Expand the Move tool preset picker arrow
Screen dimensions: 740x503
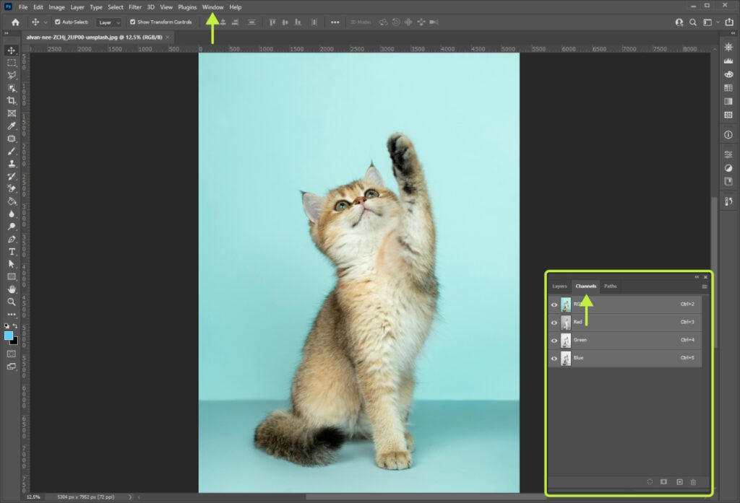point(46,22)
